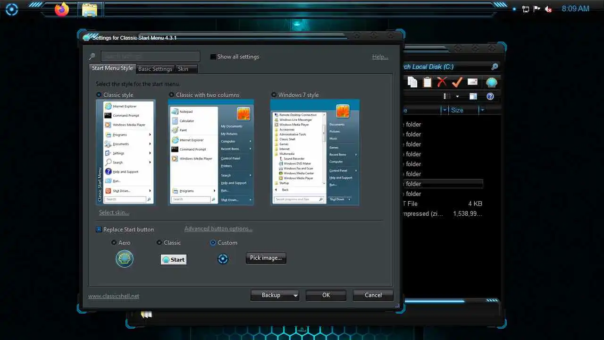Open the Type column filter dropdown arrow
The height and width of the screenshot is (340, 604).
click(x=444, y=110)
